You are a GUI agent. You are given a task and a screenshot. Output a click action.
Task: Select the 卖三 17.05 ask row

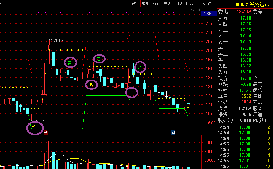[x=234, y=30]
